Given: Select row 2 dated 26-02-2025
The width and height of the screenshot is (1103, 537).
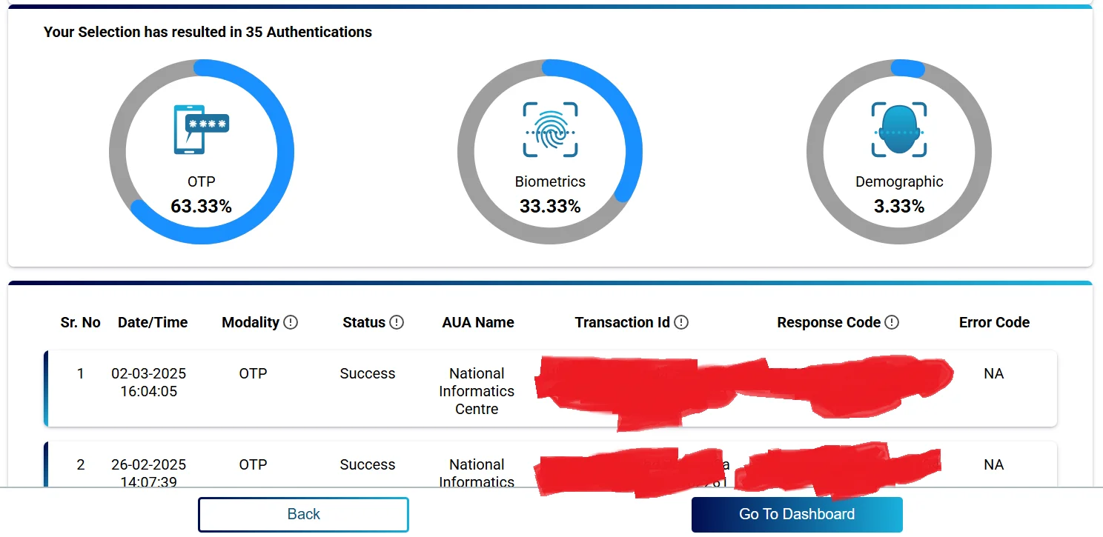Looking at the screenshot, I should tap(148, 465).
